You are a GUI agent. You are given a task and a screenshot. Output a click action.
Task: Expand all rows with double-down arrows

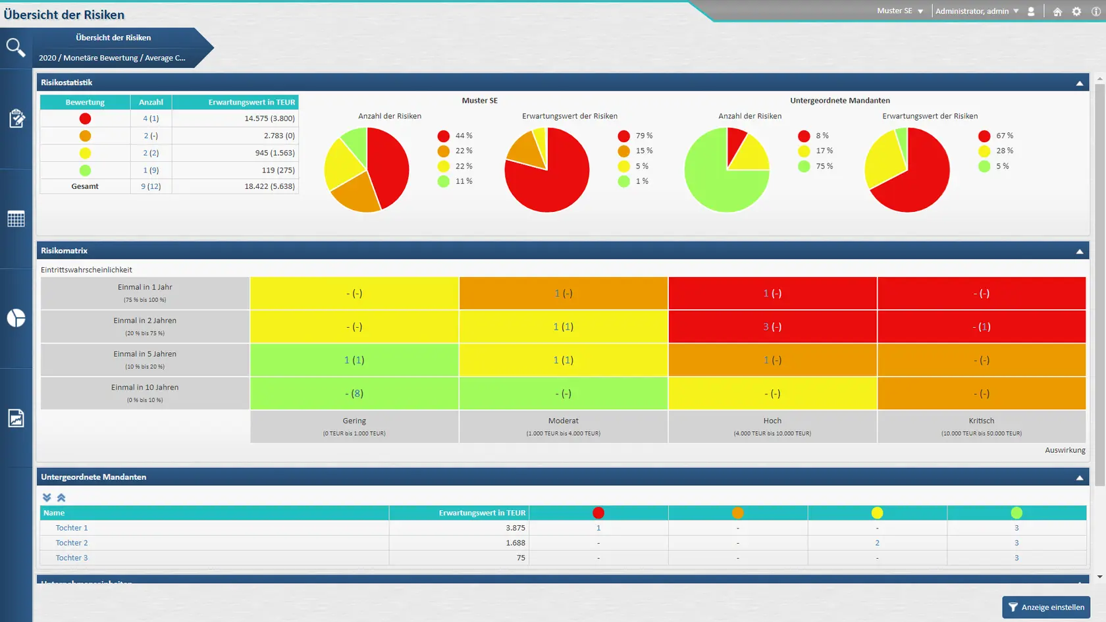tap(47, 498)
